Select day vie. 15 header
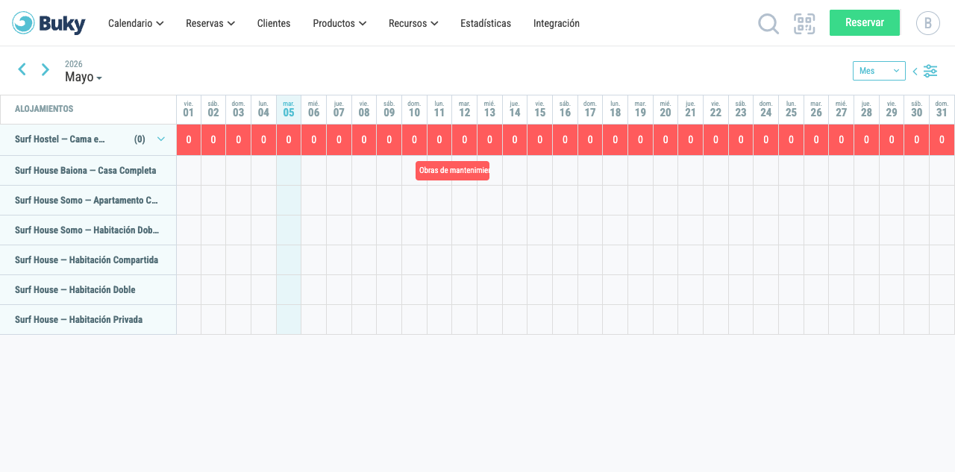Image resolution: width=955 pixels, height=472 pixels. point(539,110)
